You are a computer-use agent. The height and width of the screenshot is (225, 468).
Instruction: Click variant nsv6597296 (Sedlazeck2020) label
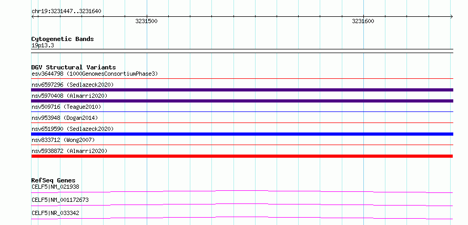(x=73, y=85)
